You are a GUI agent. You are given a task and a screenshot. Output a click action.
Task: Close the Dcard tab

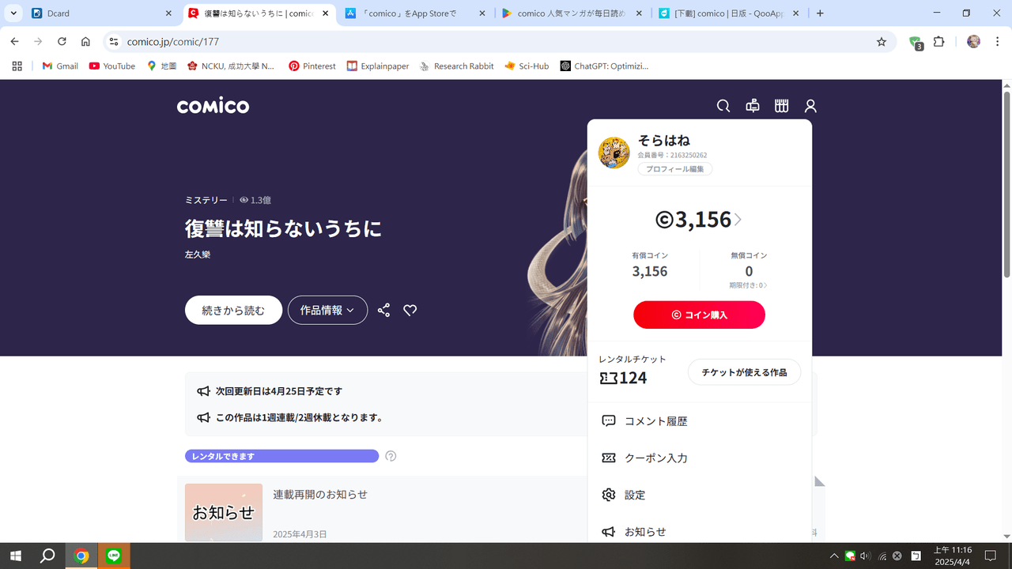click(x=168, y=13)
